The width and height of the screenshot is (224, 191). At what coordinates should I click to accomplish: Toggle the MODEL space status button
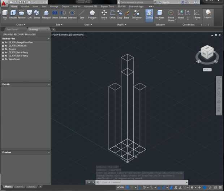point(120,187)
